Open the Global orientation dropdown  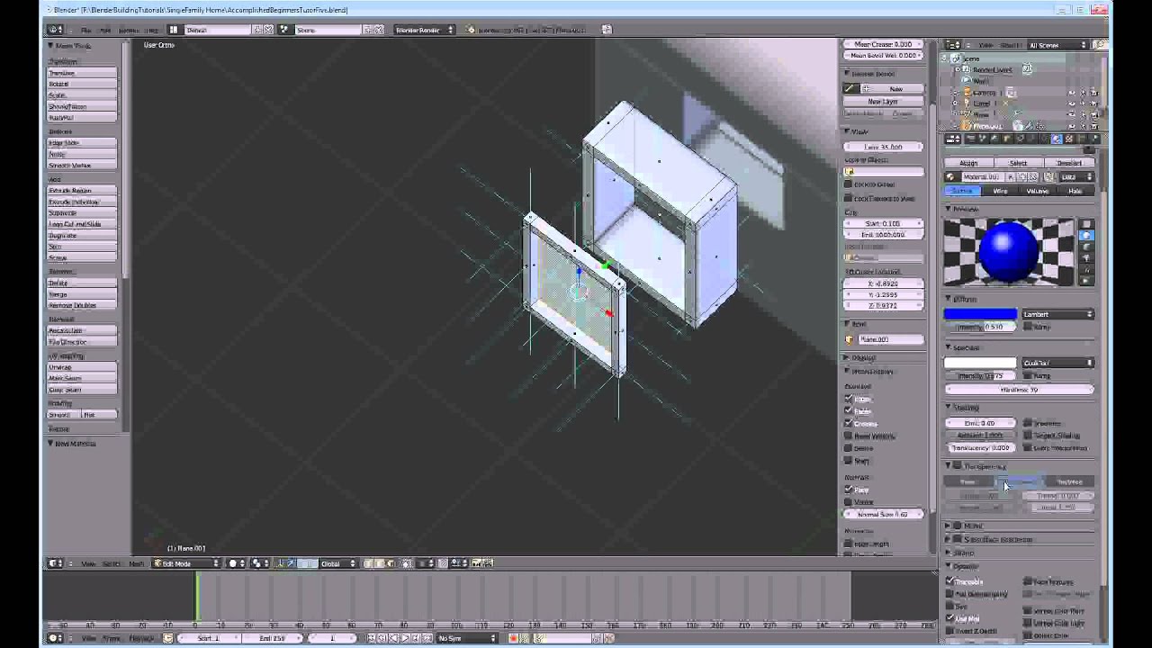coord(338,563)
